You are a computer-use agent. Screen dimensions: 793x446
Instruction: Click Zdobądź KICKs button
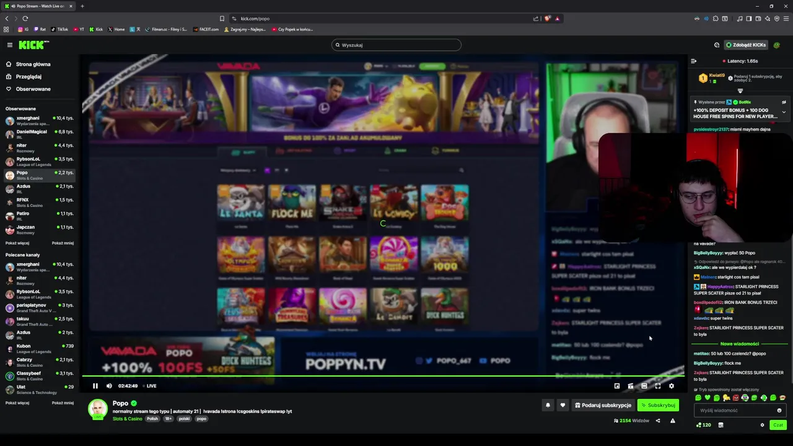(x=746, y=45)
